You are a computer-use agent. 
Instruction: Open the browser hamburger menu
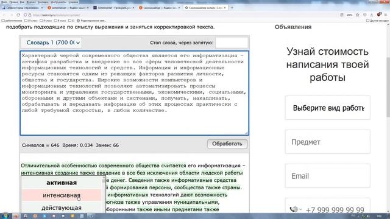click(x=386, y=15)
